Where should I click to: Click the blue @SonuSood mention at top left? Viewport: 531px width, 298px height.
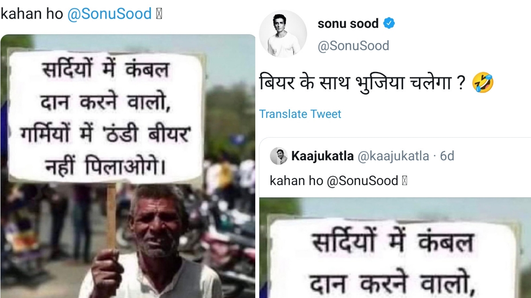click(x=109, y=14)
